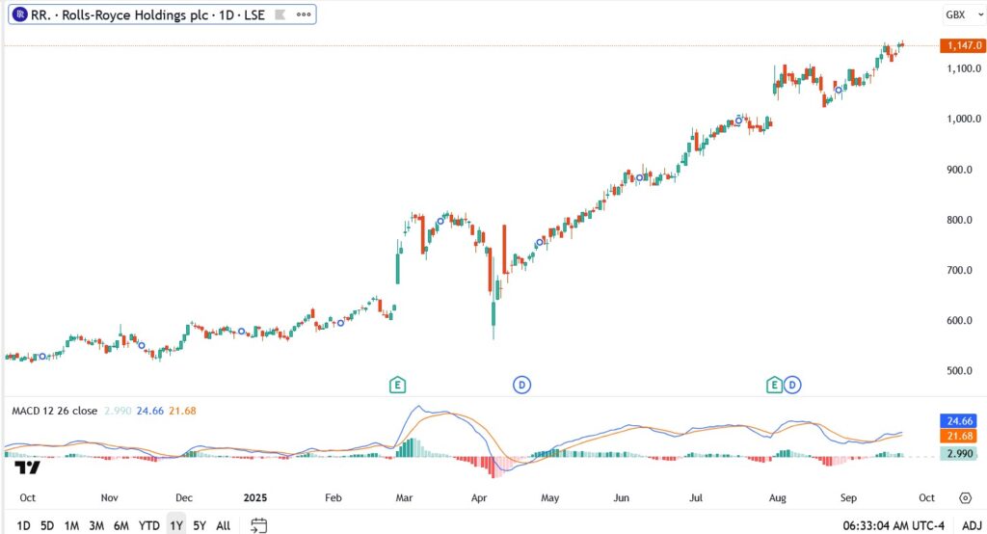Select the 1D time range

pyautogui.click(x=23, y=525)
